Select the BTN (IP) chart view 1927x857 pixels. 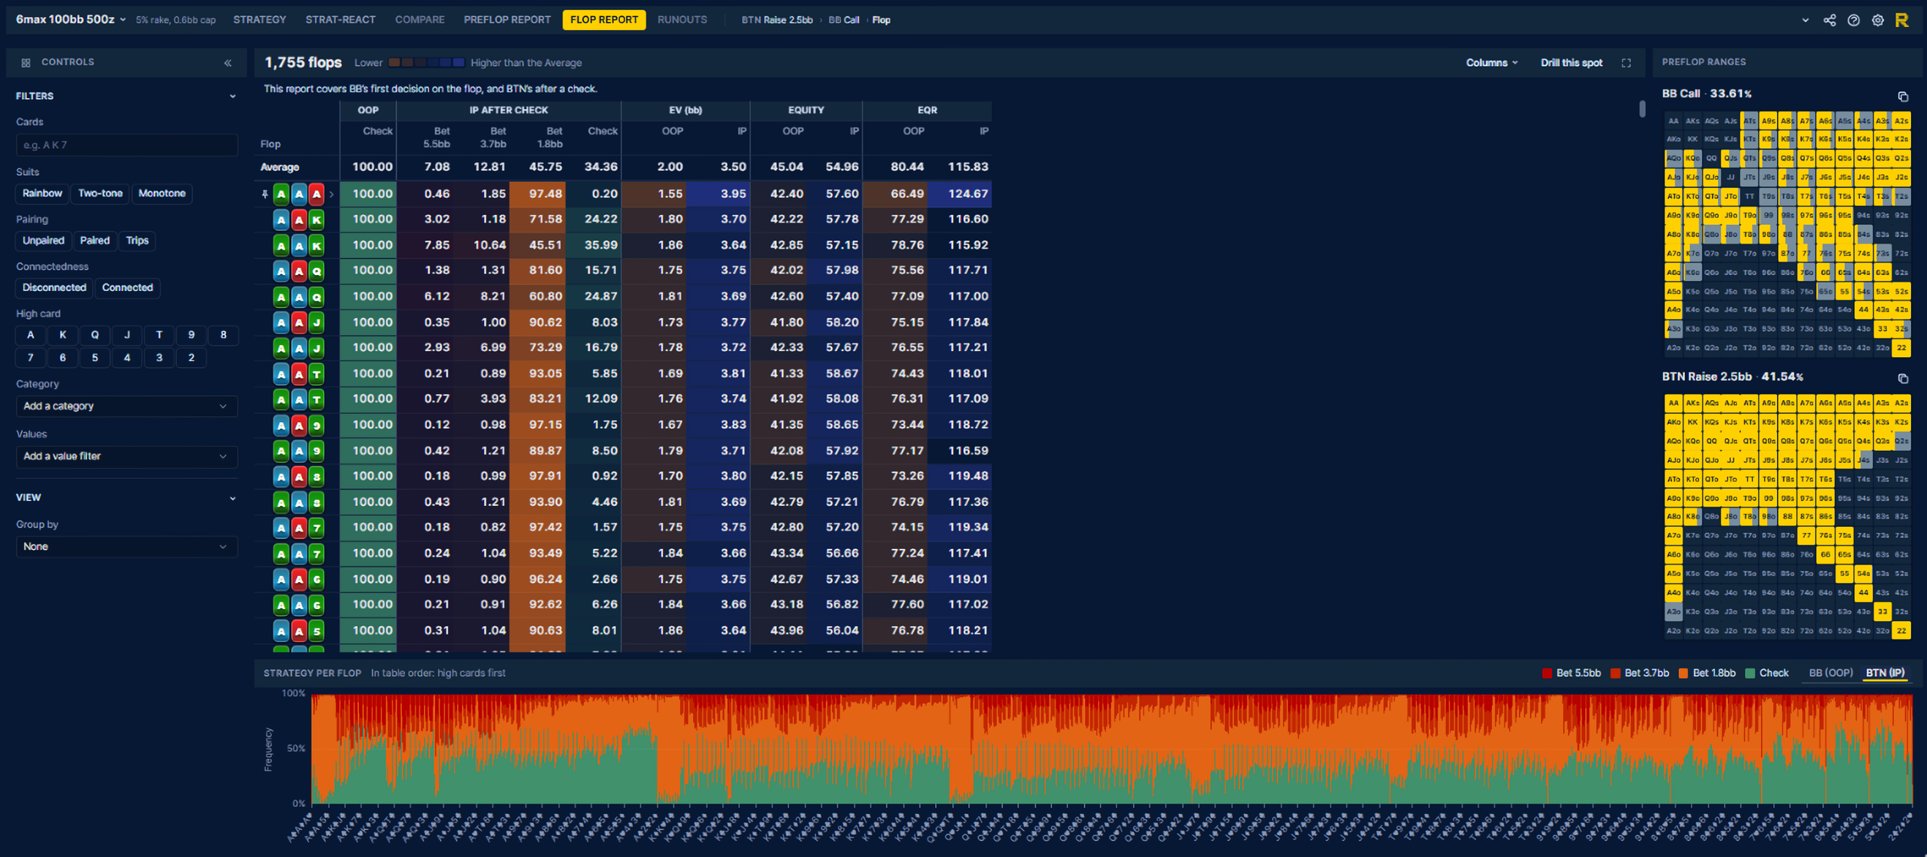tap(1885, 673)
